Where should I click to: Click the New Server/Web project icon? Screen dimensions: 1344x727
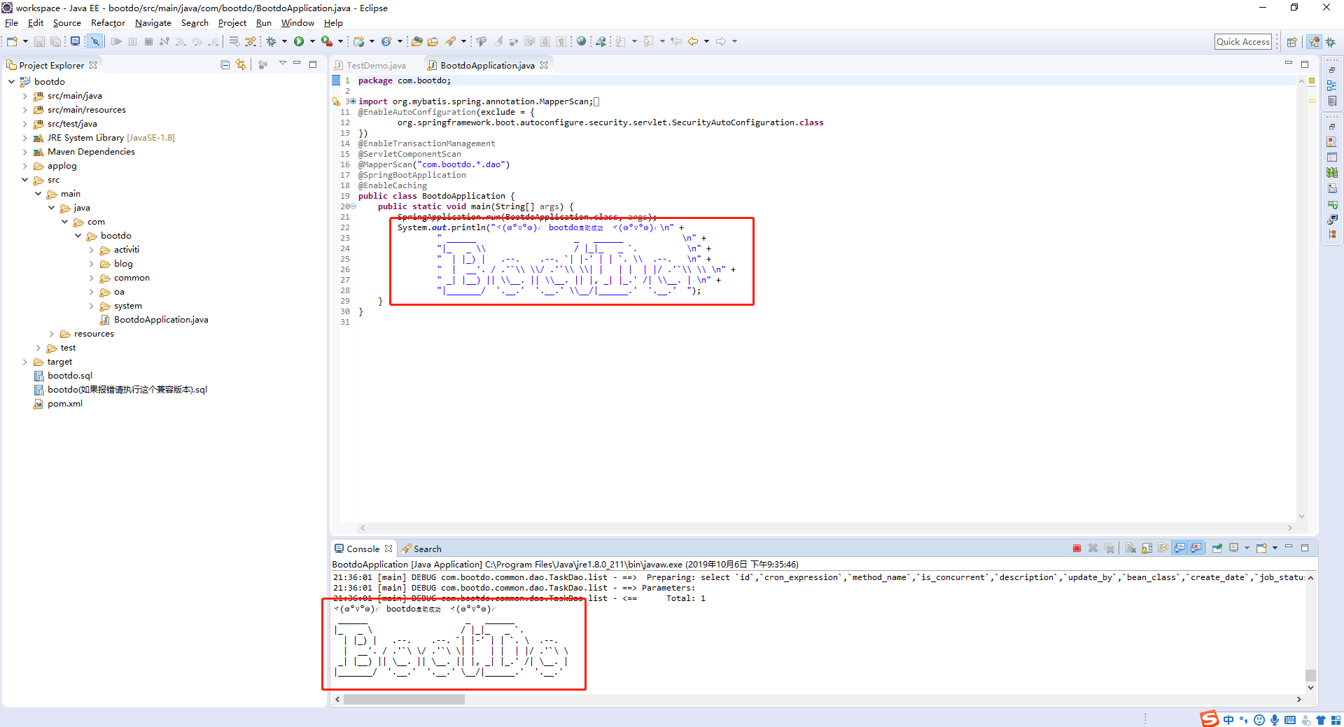[x=358, y=41]
